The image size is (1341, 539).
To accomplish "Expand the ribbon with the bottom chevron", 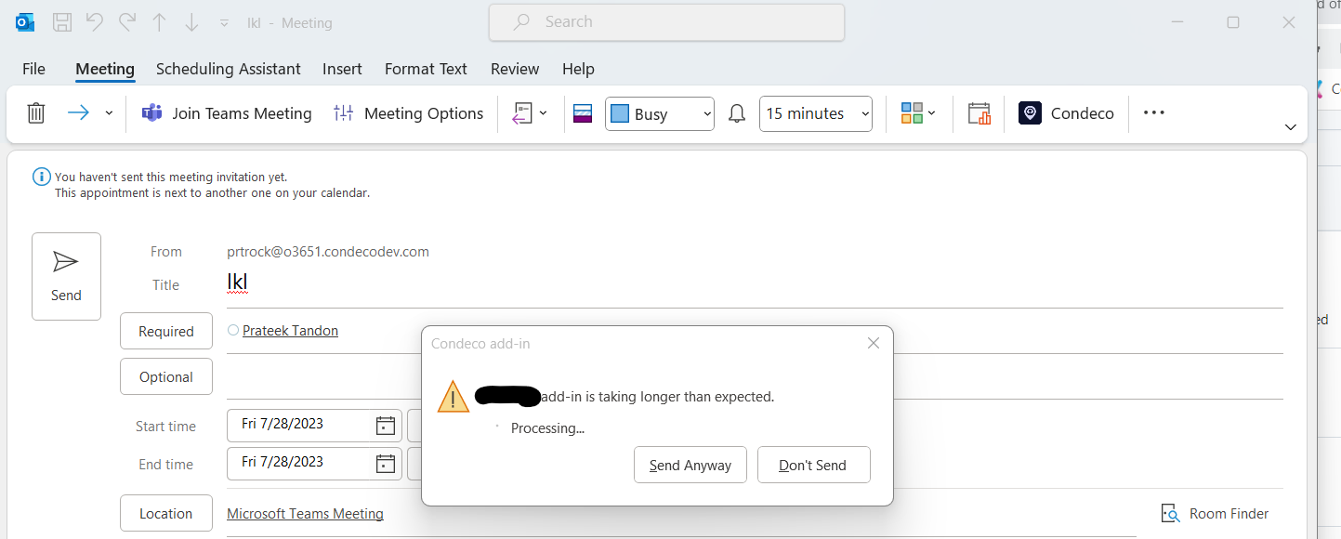I will pos(1290,126).
